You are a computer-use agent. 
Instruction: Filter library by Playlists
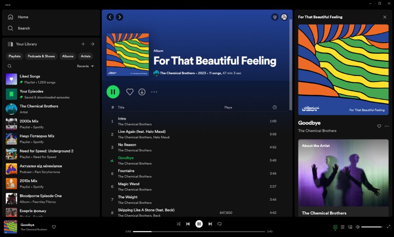15,56
